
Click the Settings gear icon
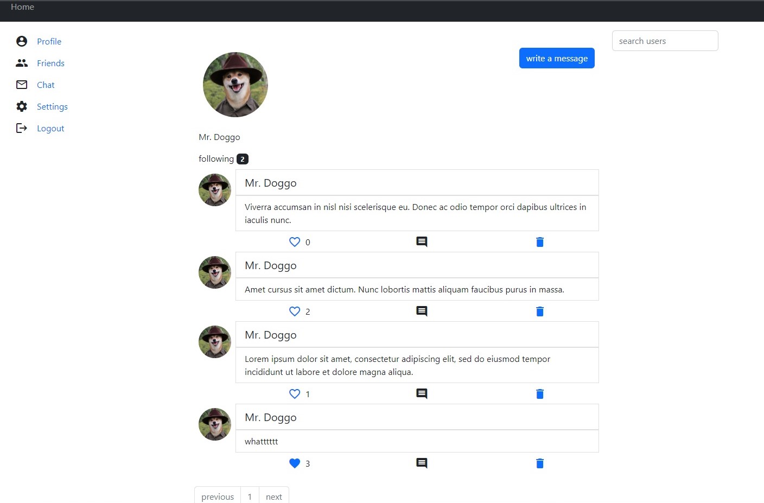(22, 106)
